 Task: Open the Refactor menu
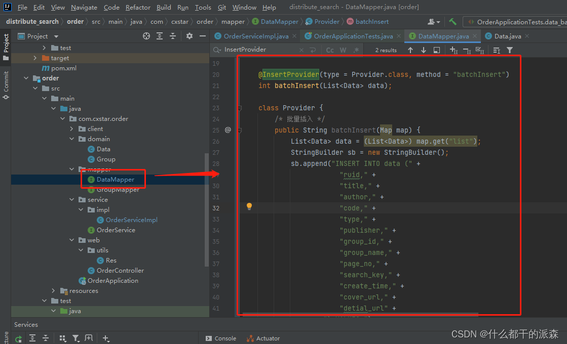pos(138,7)
